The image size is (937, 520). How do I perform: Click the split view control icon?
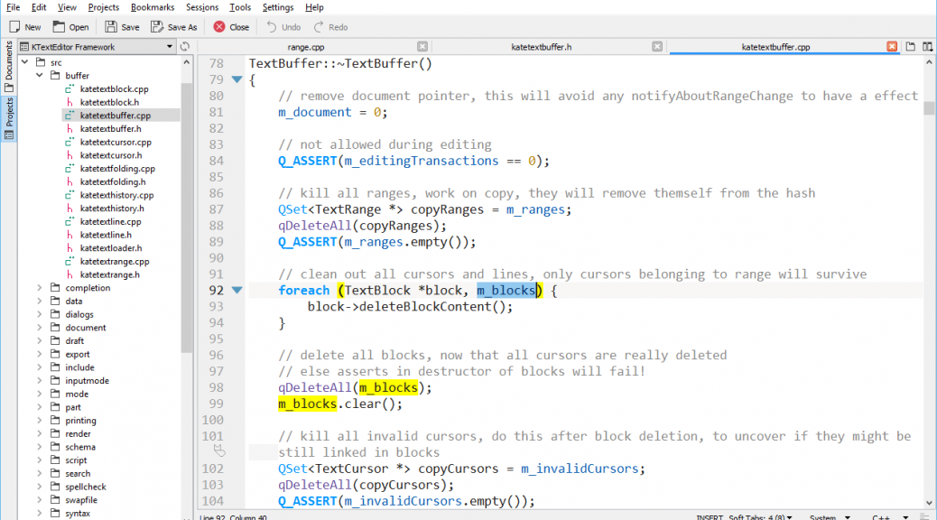927,46
